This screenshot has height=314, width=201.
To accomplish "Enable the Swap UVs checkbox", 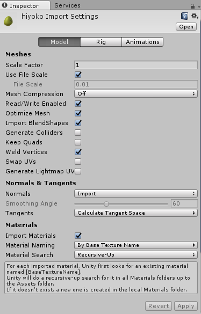I will point(78,162).
